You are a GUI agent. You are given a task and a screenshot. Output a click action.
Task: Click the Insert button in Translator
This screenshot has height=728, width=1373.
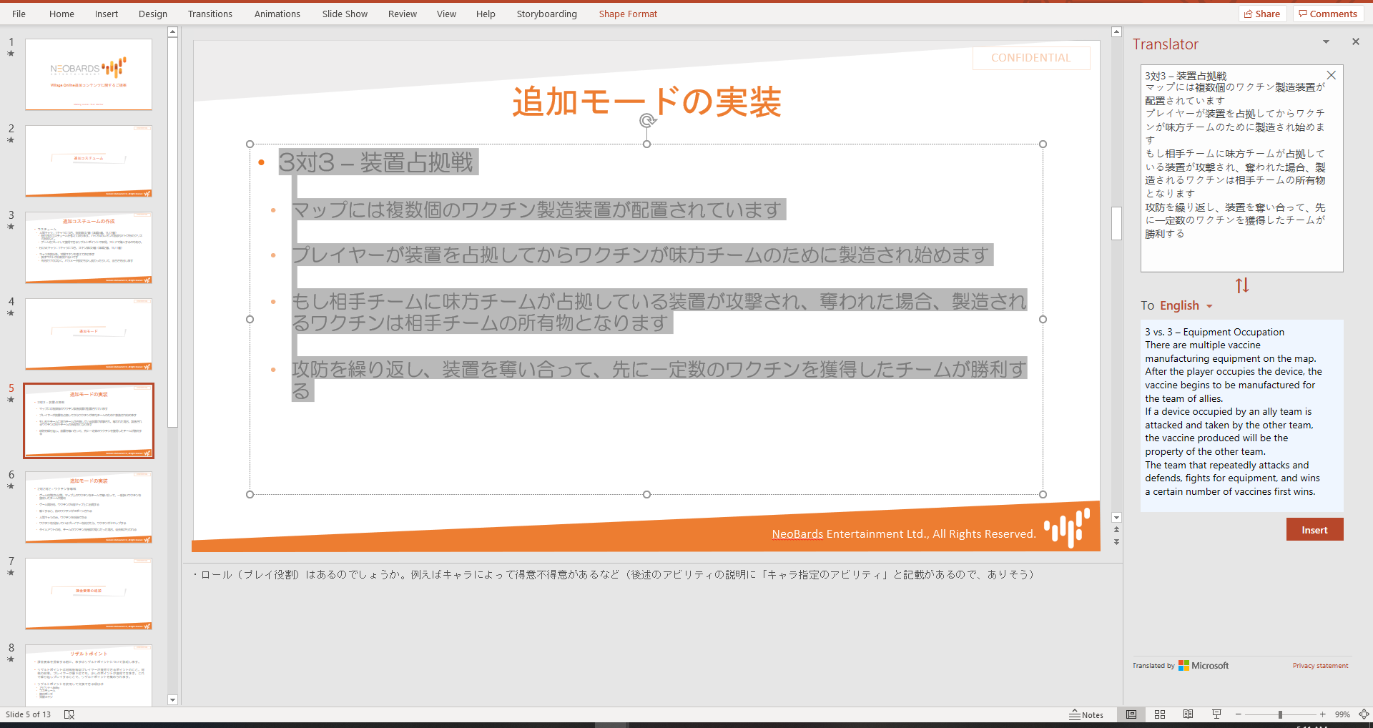(x=1314, y=530)
